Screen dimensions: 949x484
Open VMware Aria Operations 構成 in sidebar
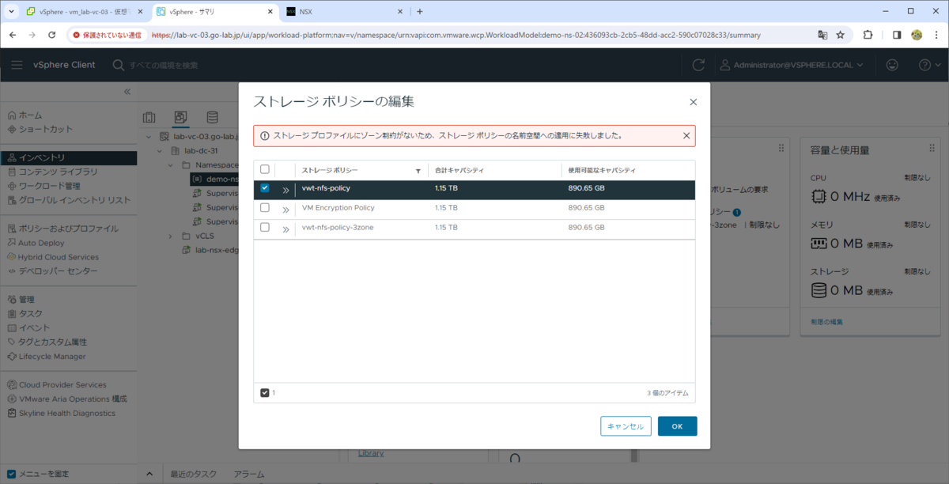coord(66,399)
